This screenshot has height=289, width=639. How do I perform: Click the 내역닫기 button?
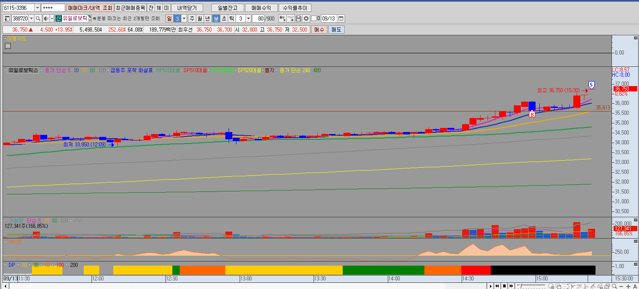[x=187, y=8]
